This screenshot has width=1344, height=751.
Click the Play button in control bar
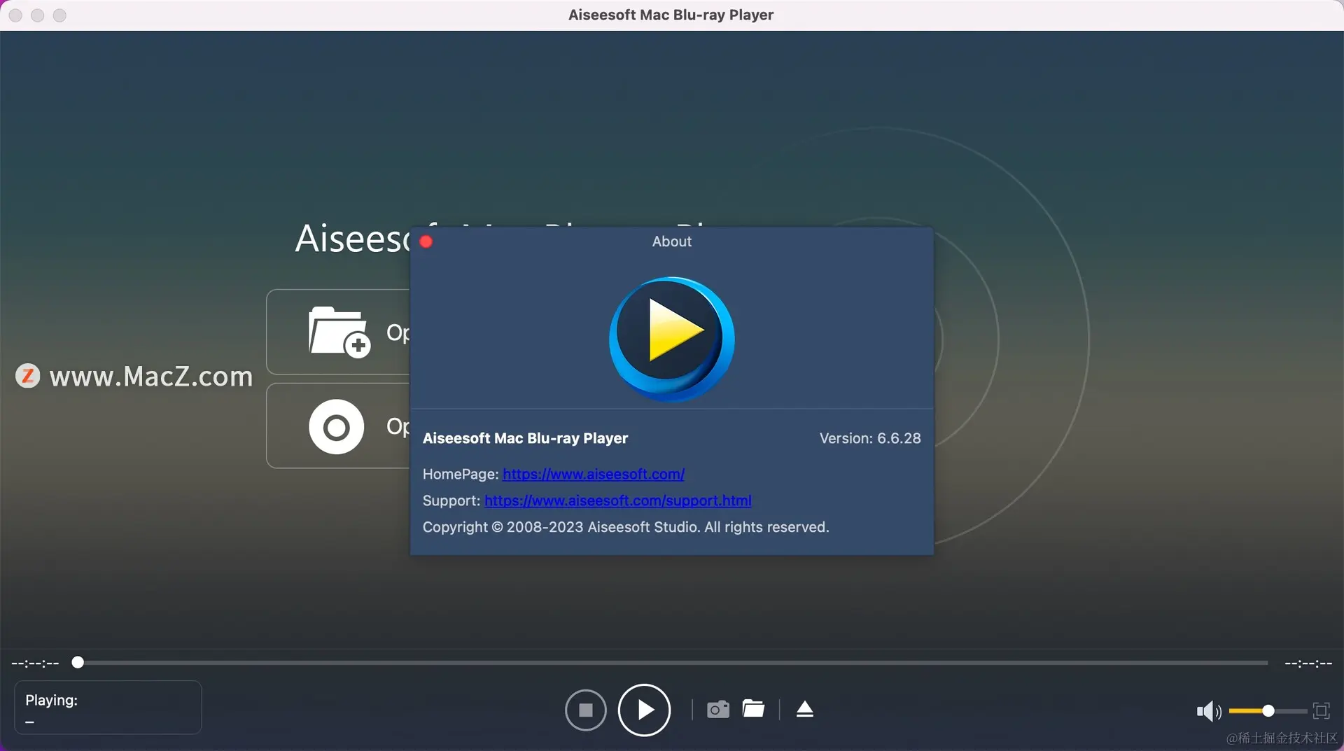coord(644,710)
